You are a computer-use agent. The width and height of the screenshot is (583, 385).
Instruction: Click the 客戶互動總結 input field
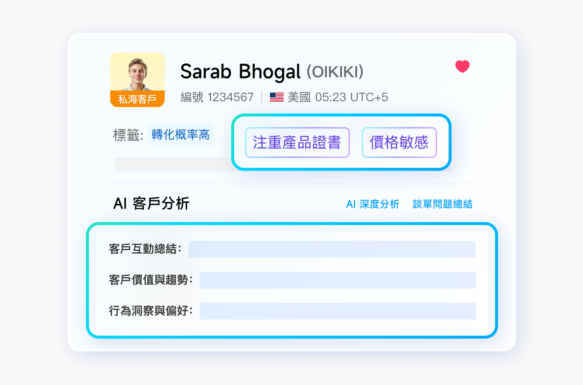(x=332, y=249)
